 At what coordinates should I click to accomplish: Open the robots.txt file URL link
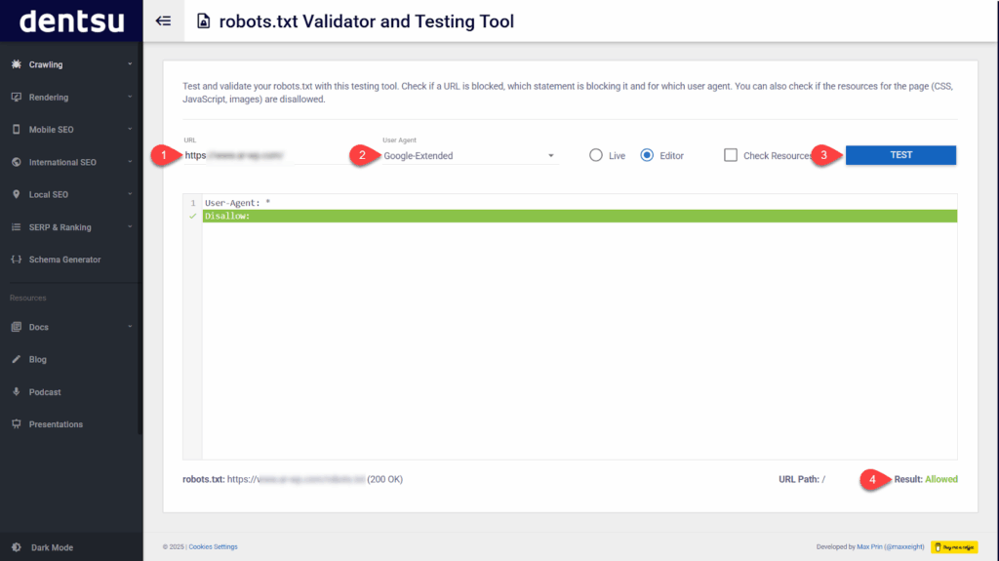297,479
